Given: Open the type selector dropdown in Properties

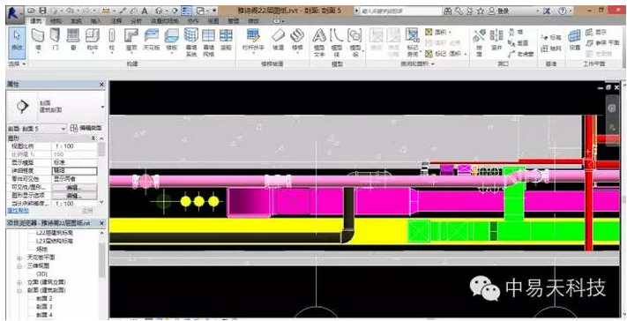Looking at the screenshot, I should click(x=103, y=107).
